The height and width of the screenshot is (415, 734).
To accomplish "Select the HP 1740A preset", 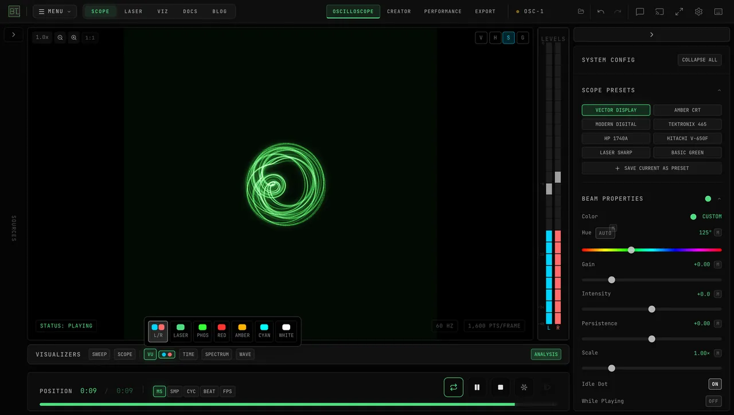I will (x=616, y=139).
